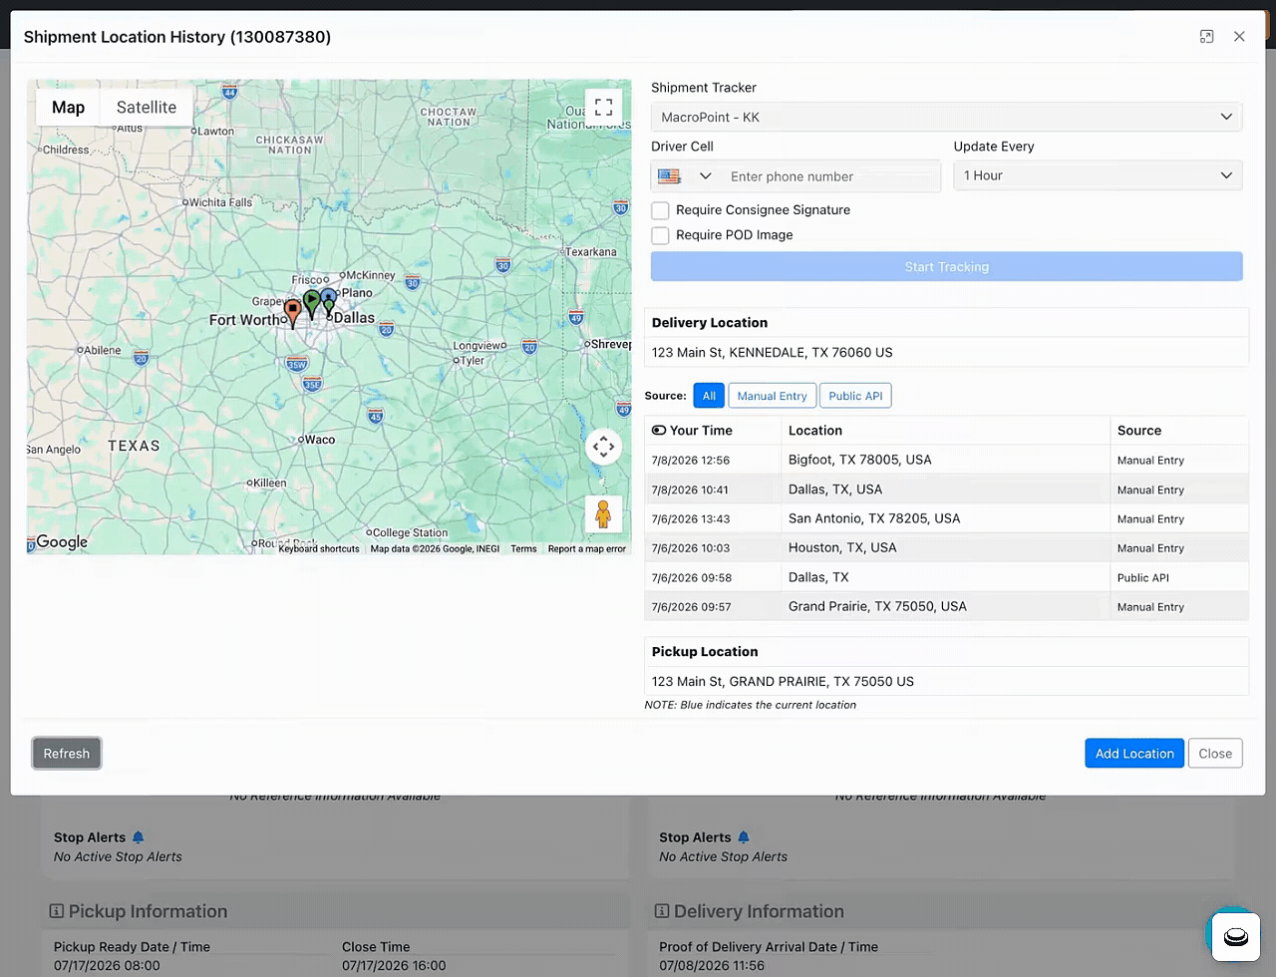Select the San Antonio, TX 78205 row

[x=946, y=518]
